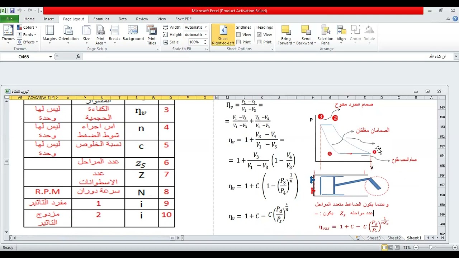The height and width of the screenshot is (258, 459).
Task: Switch to Normal view in status bar
Action: (384, 248)
